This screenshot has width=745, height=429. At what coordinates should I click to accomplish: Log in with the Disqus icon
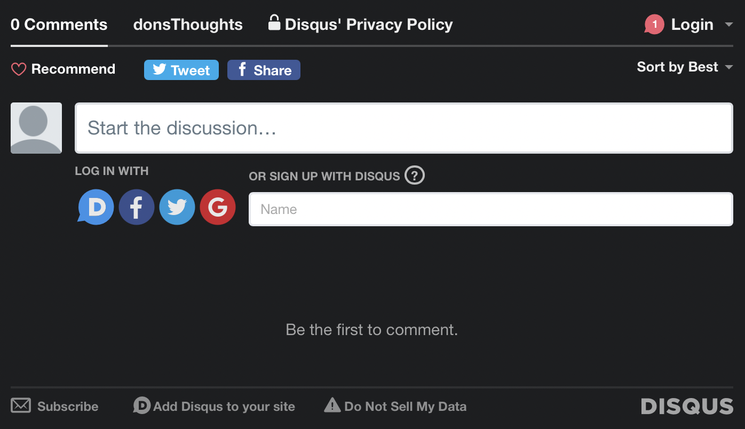96,207
